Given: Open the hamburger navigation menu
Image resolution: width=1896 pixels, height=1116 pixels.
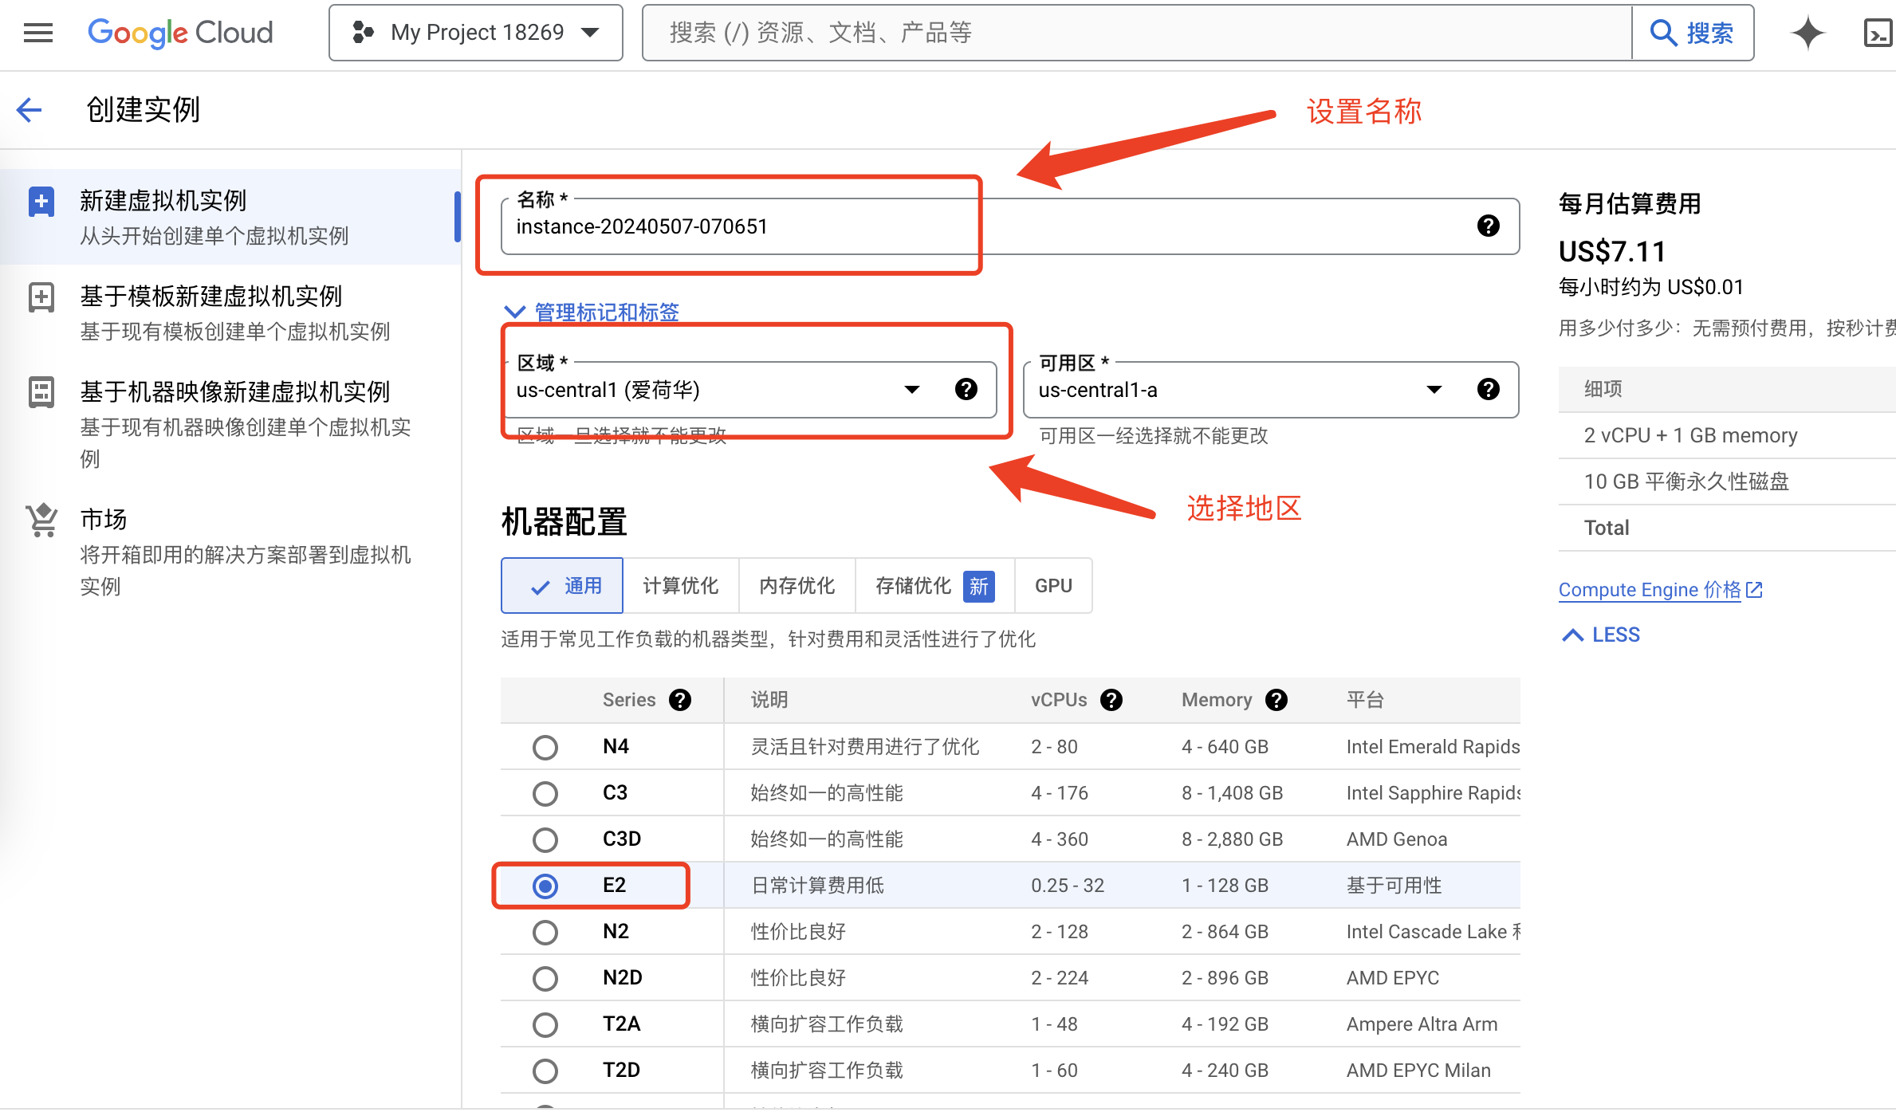Looking at the screenshot, I should pyautogui.click(x=37, y=33).
